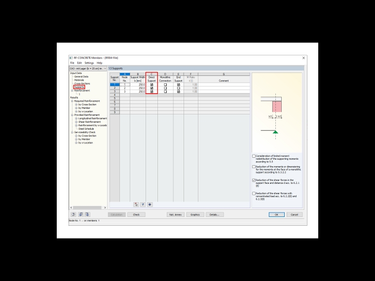Viewport: 375px width, 281px height.
Task: Open the Help menu
Action: point(100,63)
